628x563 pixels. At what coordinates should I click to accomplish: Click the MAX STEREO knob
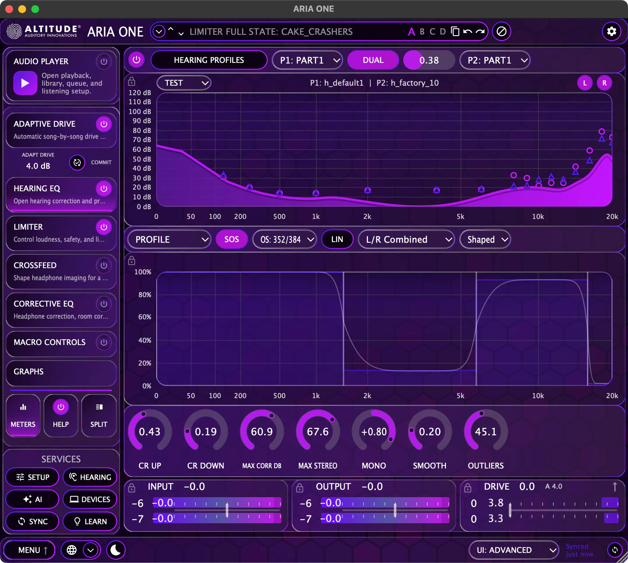pos(318,431)
